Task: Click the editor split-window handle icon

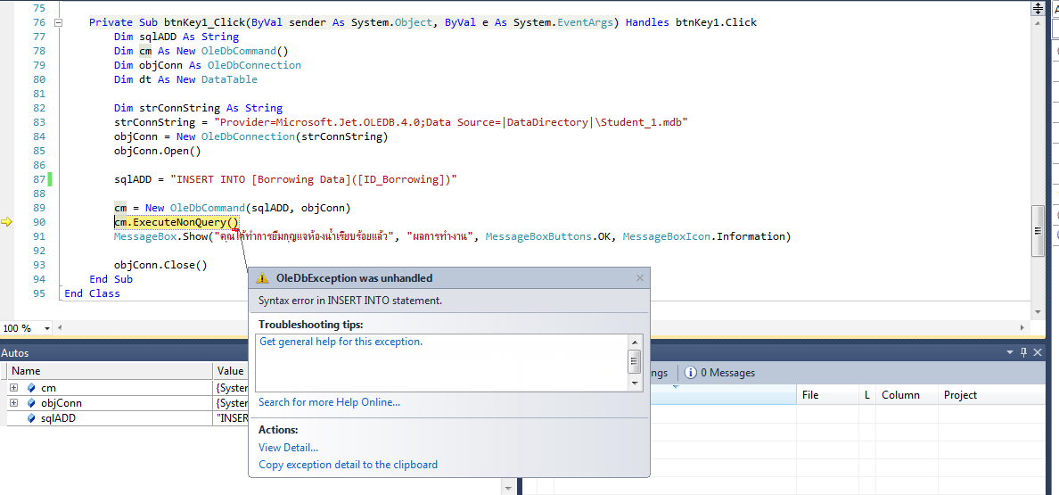Action: 1038,7
